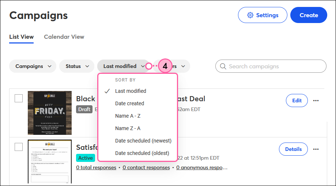This screenshot has width=336, height=186.
Task: Click the Campaigns page heading
Action: 38,15
